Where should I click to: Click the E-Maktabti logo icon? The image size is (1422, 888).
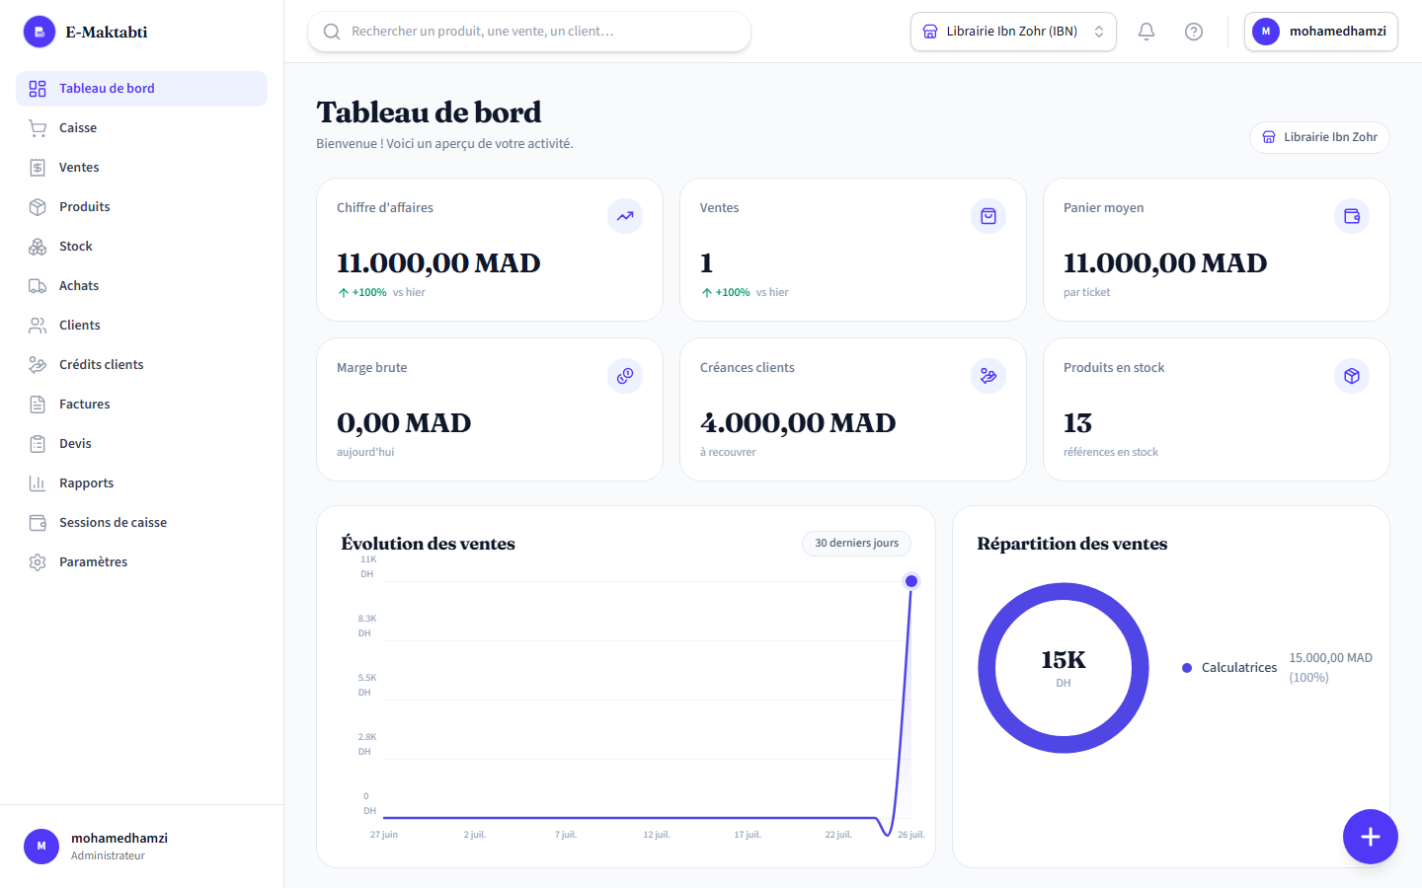pos(39,32)
